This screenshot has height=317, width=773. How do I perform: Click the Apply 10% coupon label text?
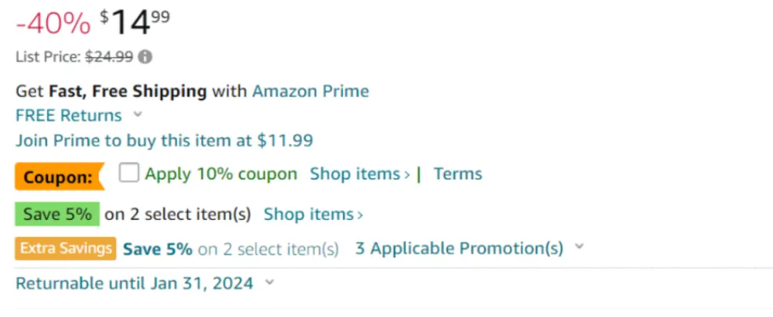[221, 174]
